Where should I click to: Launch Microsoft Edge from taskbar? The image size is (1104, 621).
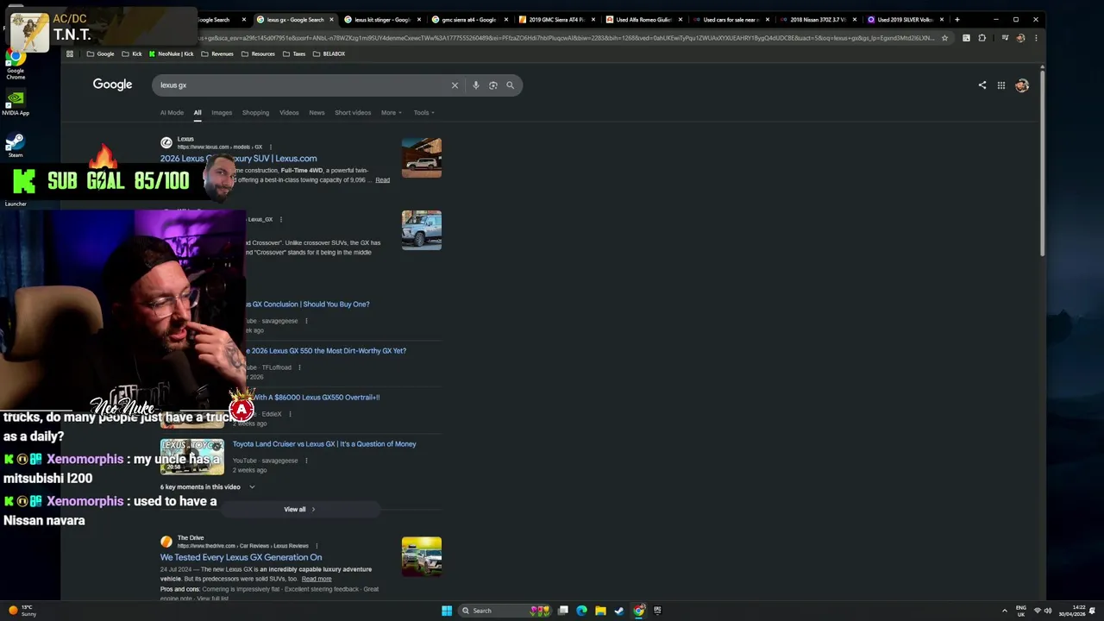(581, 611)
